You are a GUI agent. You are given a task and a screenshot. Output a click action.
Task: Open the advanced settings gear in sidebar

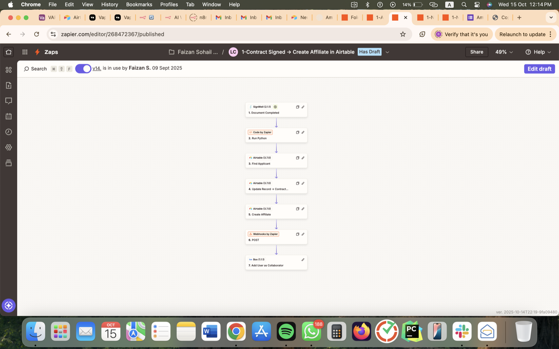point(9,147)
